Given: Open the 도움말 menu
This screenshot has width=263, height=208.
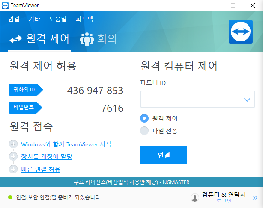Looking at the screenshot, I should click(58, 19).
